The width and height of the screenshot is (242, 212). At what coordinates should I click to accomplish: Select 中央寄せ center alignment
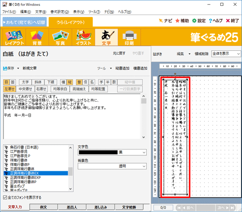[x=25, y=89]
